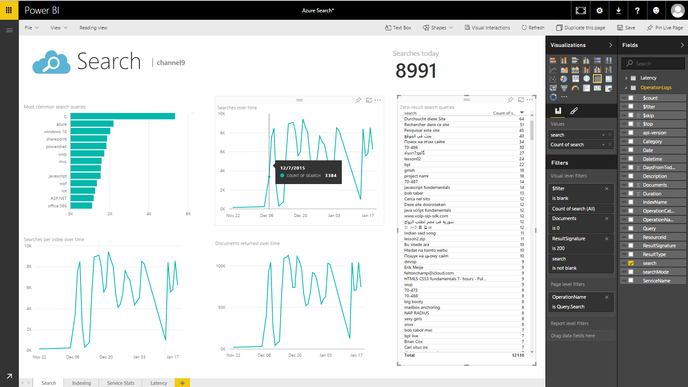688x387 pixels.
Task: Check the api-version field checkbox
Action: coord(631,133)
